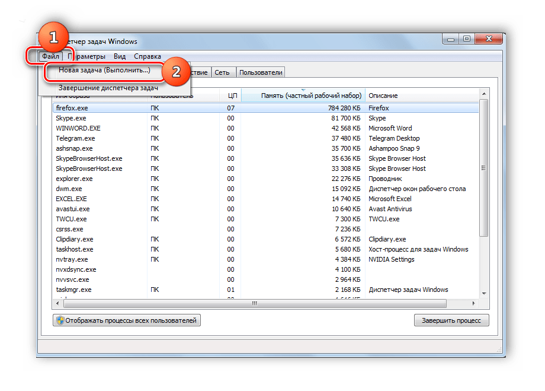This screenshot has width=545, height=391.
Task: Click shield icon on Отображать процессы button
Action: 60,320
